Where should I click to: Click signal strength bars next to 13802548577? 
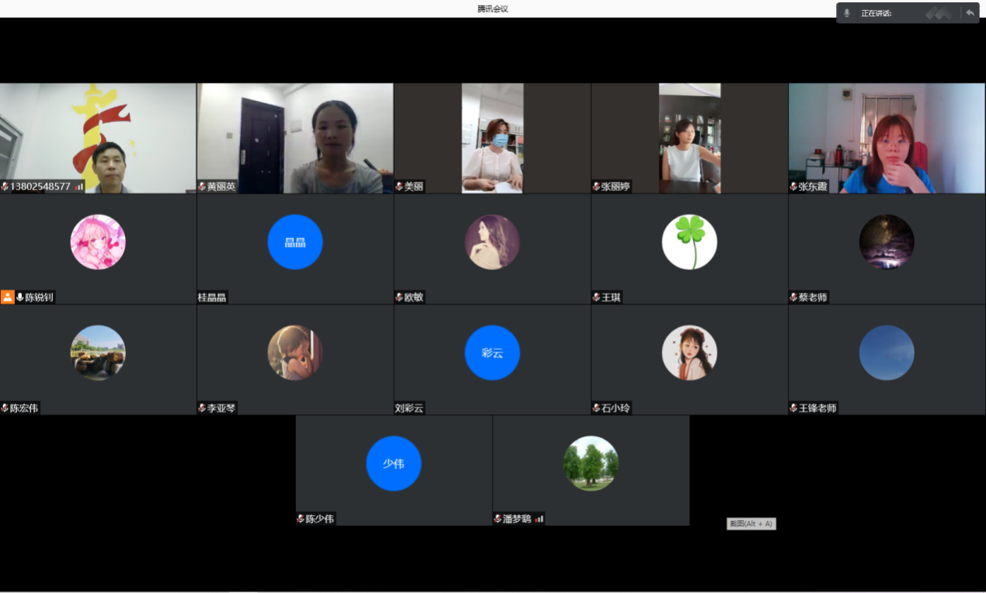pyautogui.click(x=79, y=187)
